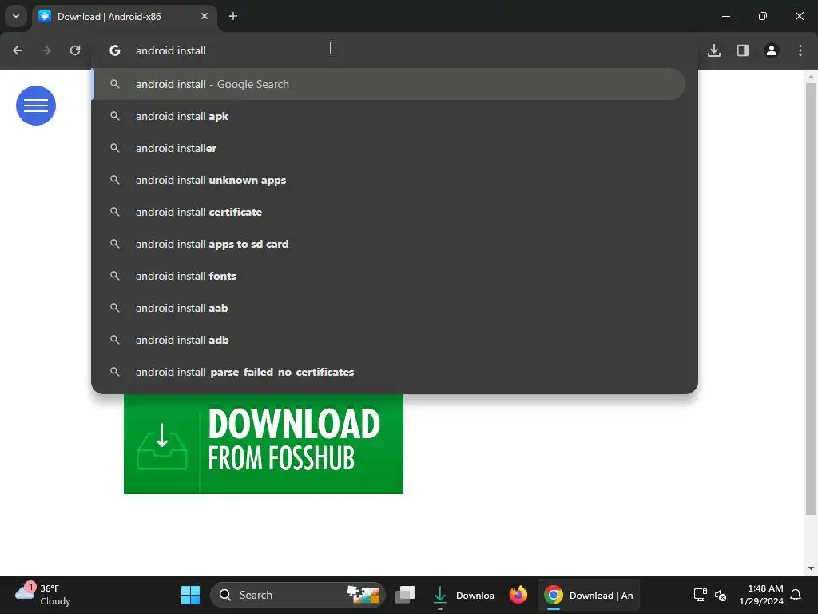Close the Download | Android-x86 tab

click(x=204, y=16)
